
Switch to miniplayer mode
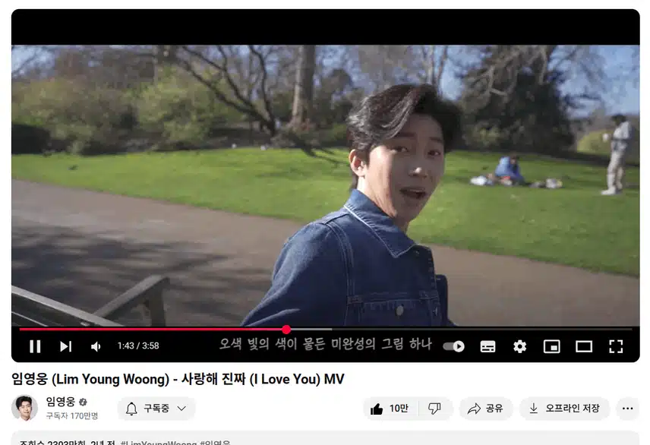pos(552,346)
